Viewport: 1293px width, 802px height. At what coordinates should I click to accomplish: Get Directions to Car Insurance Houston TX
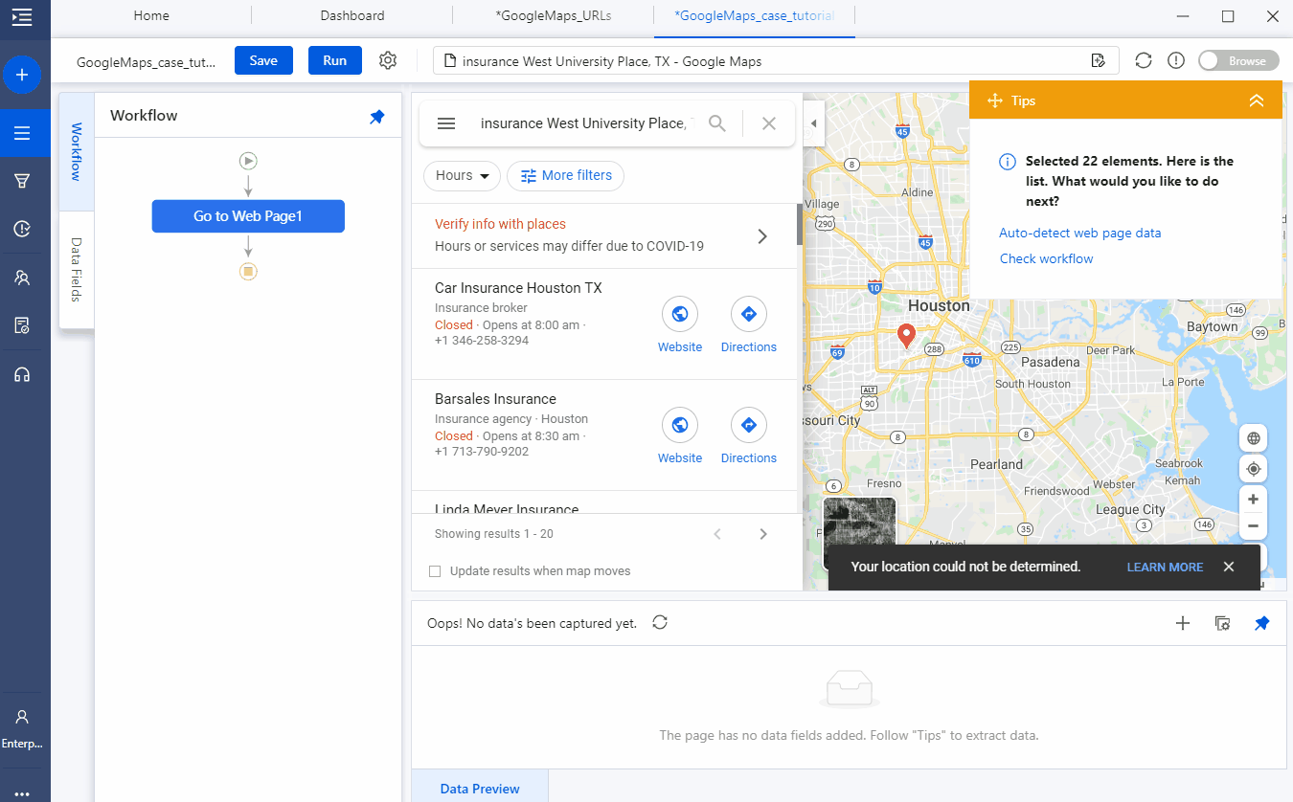coord(749,325)
